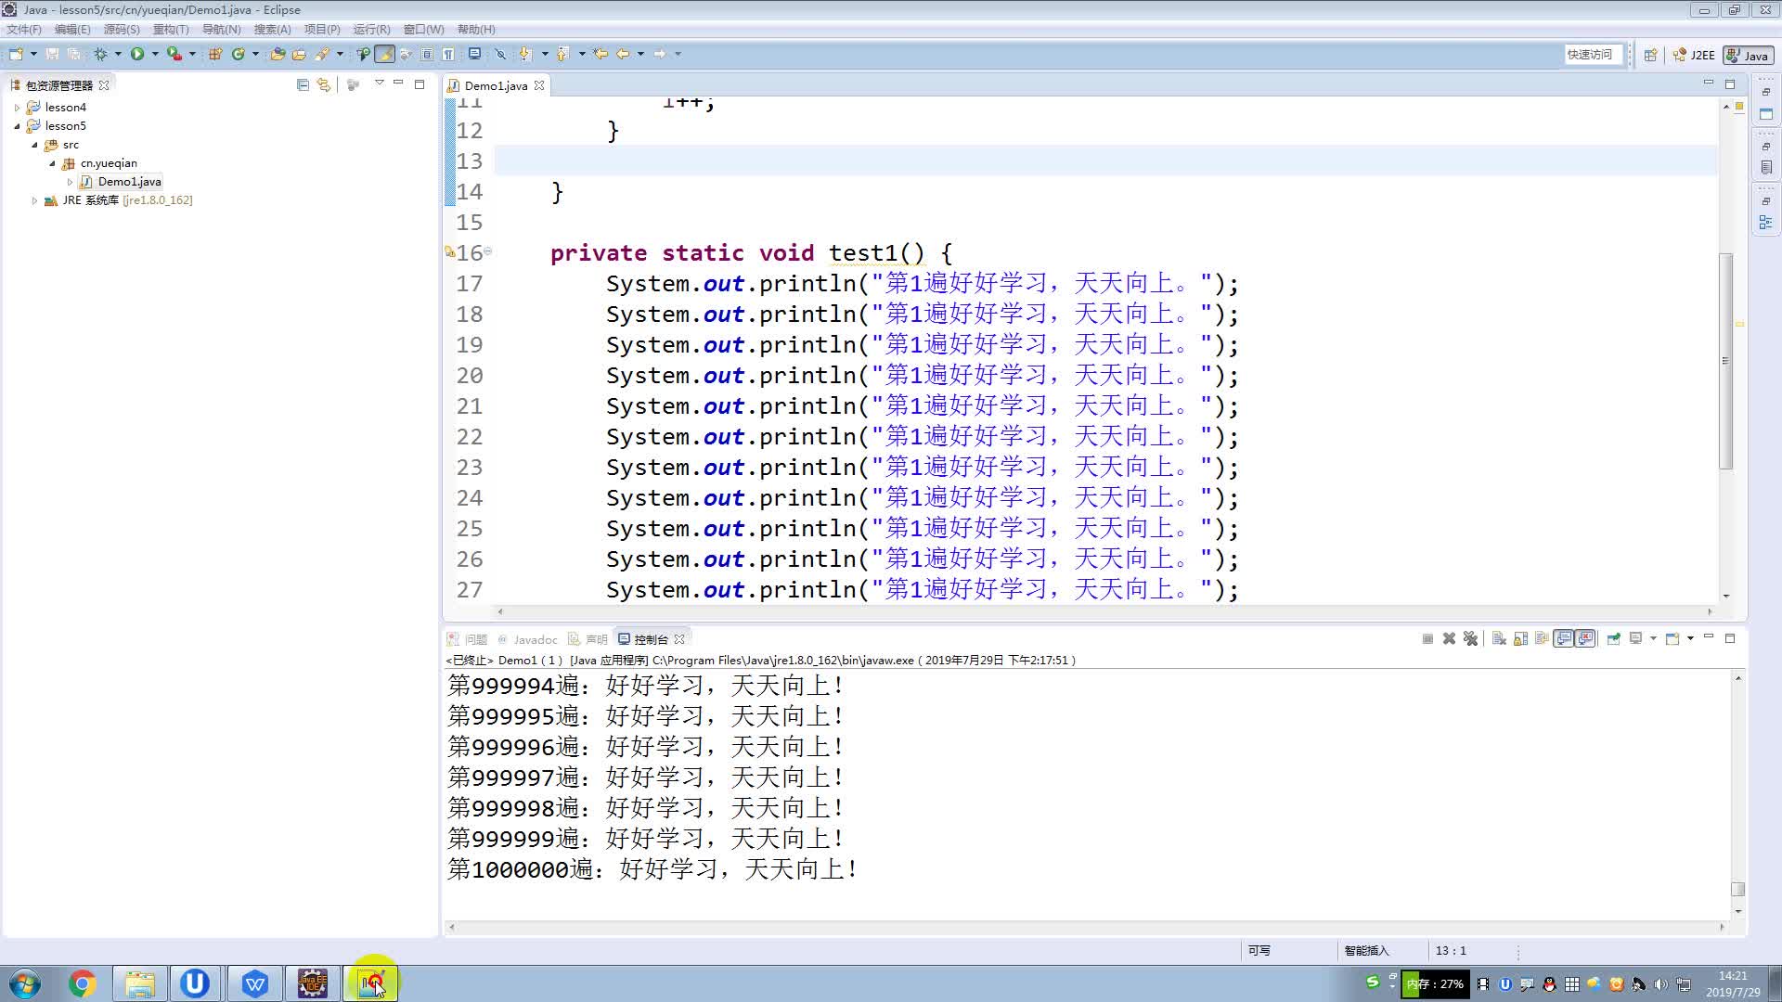Click Collapse All in package explorer
This screenshot has width=1782, height=1002.
[303, 84]
